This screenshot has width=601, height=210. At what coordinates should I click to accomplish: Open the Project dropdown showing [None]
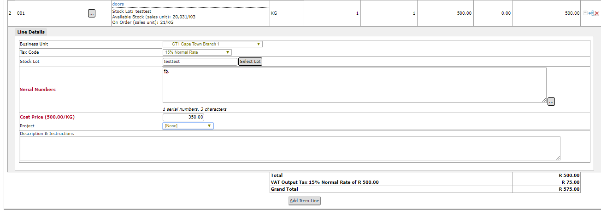(x=188, y=126)
